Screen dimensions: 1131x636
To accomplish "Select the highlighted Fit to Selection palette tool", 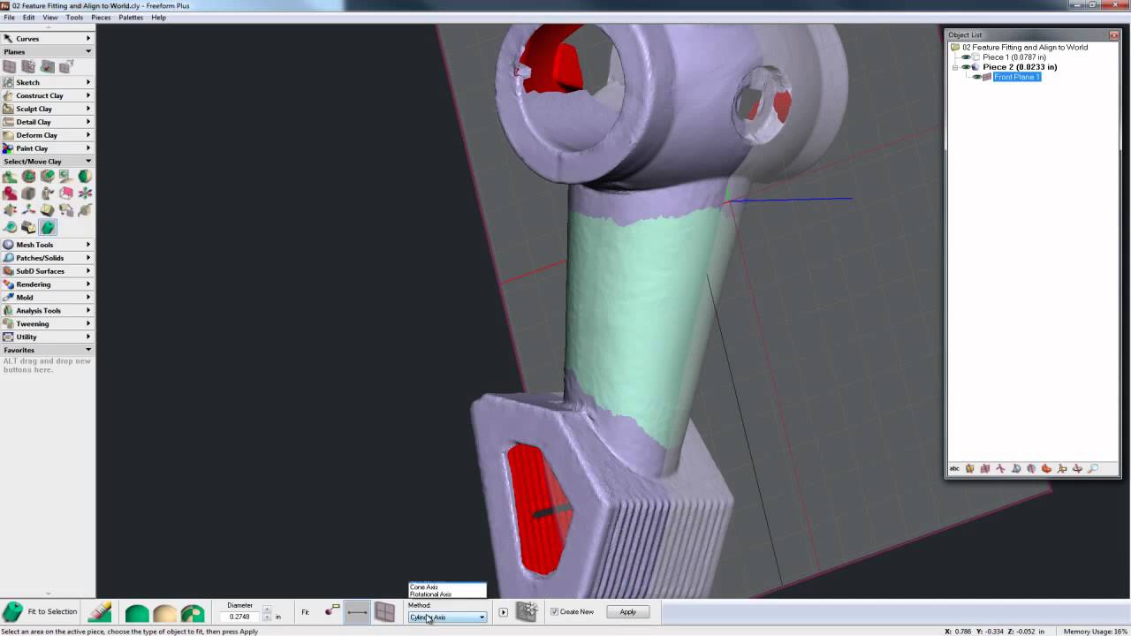I will (x=48, y=228).
